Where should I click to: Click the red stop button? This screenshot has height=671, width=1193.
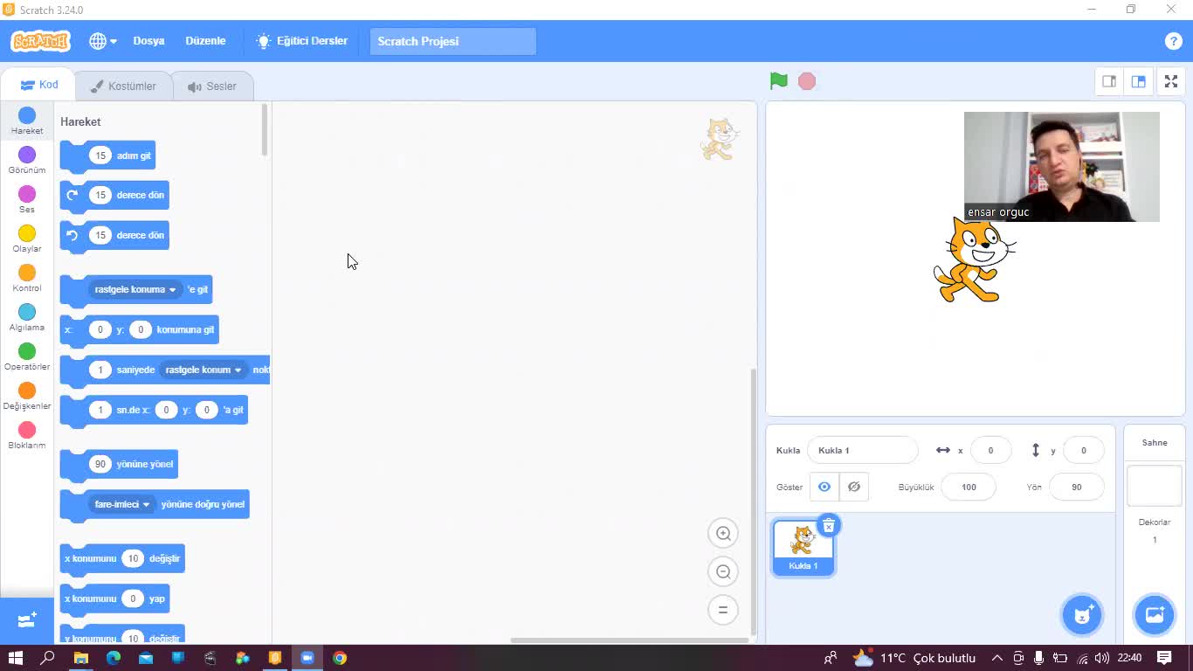807,81
